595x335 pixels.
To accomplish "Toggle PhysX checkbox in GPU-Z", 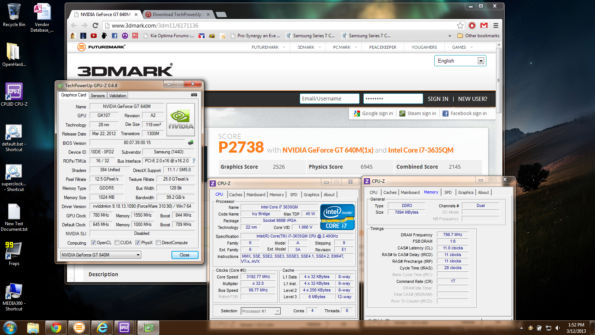I will 138,243.
